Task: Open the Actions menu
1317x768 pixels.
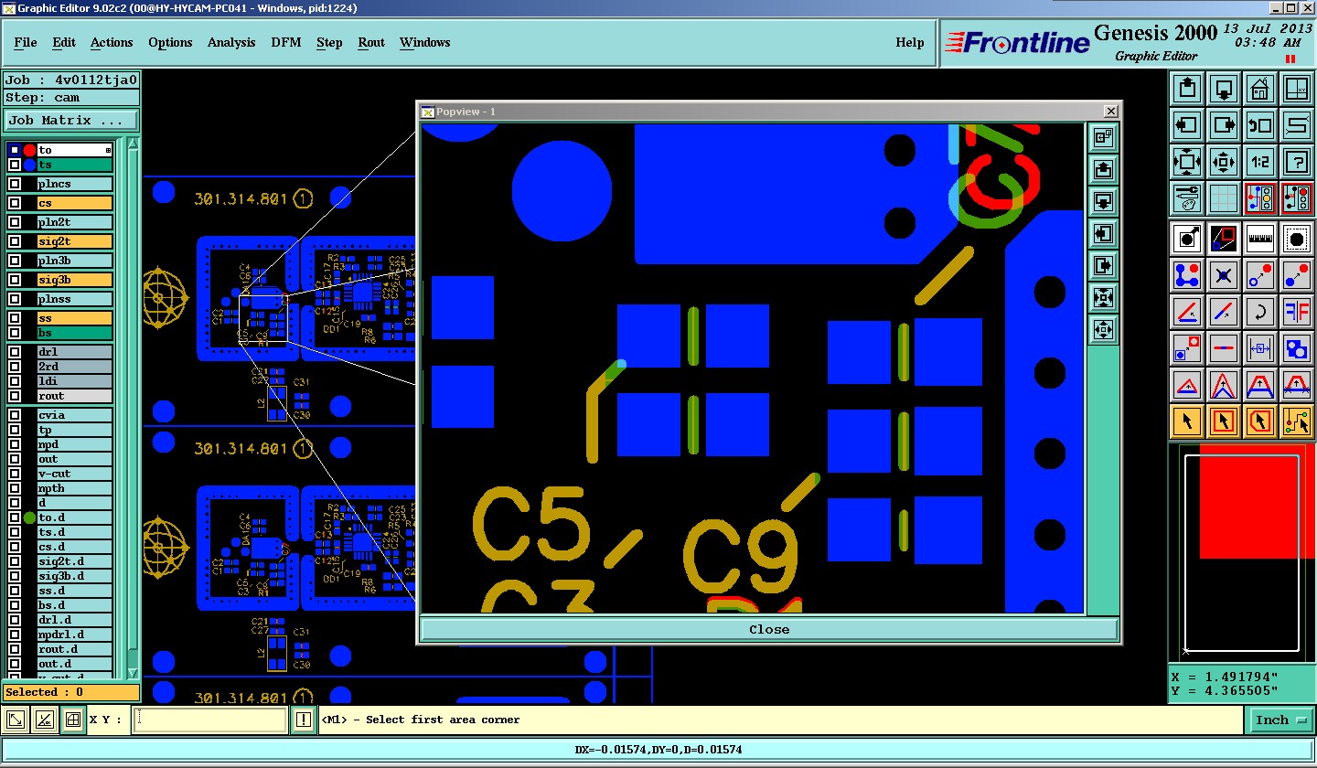Action: 112,42
